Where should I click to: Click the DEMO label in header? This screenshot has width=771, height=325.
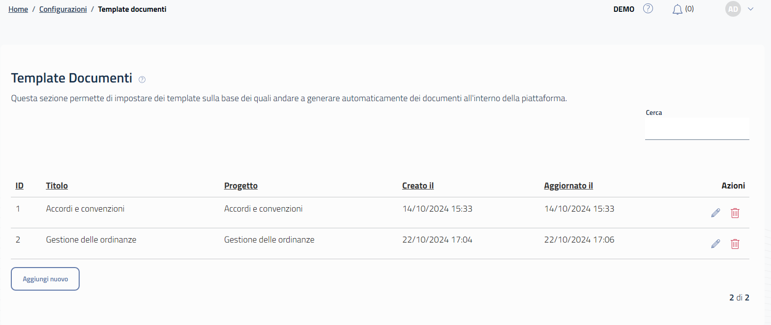(624, 9)
